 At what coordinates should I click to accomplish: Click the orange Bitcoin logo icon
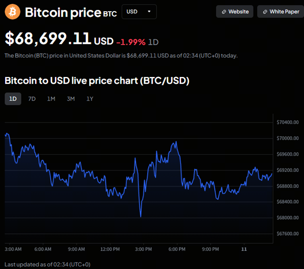(12, 12)
